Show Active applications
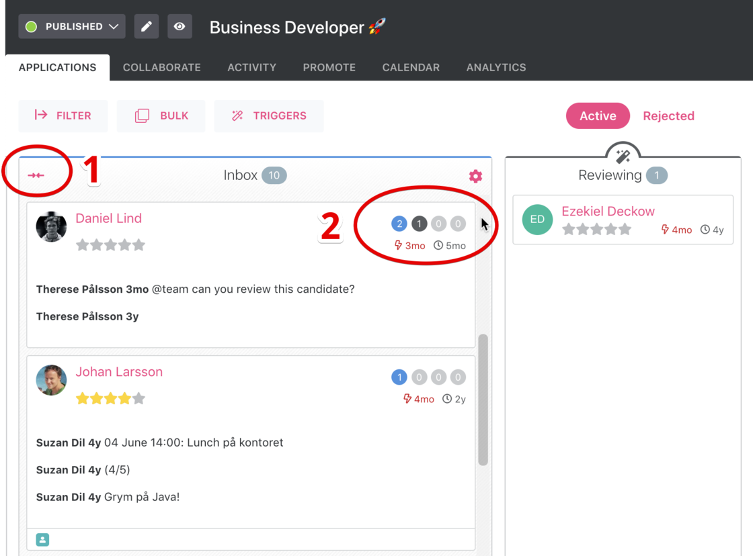Image resolution: width=753 pixels, height=556 pixels. pos(598,115)
